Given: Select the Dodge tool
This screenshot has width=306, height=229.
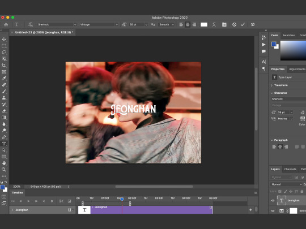Looking at the screenshot, I should (x=4, y=131).
